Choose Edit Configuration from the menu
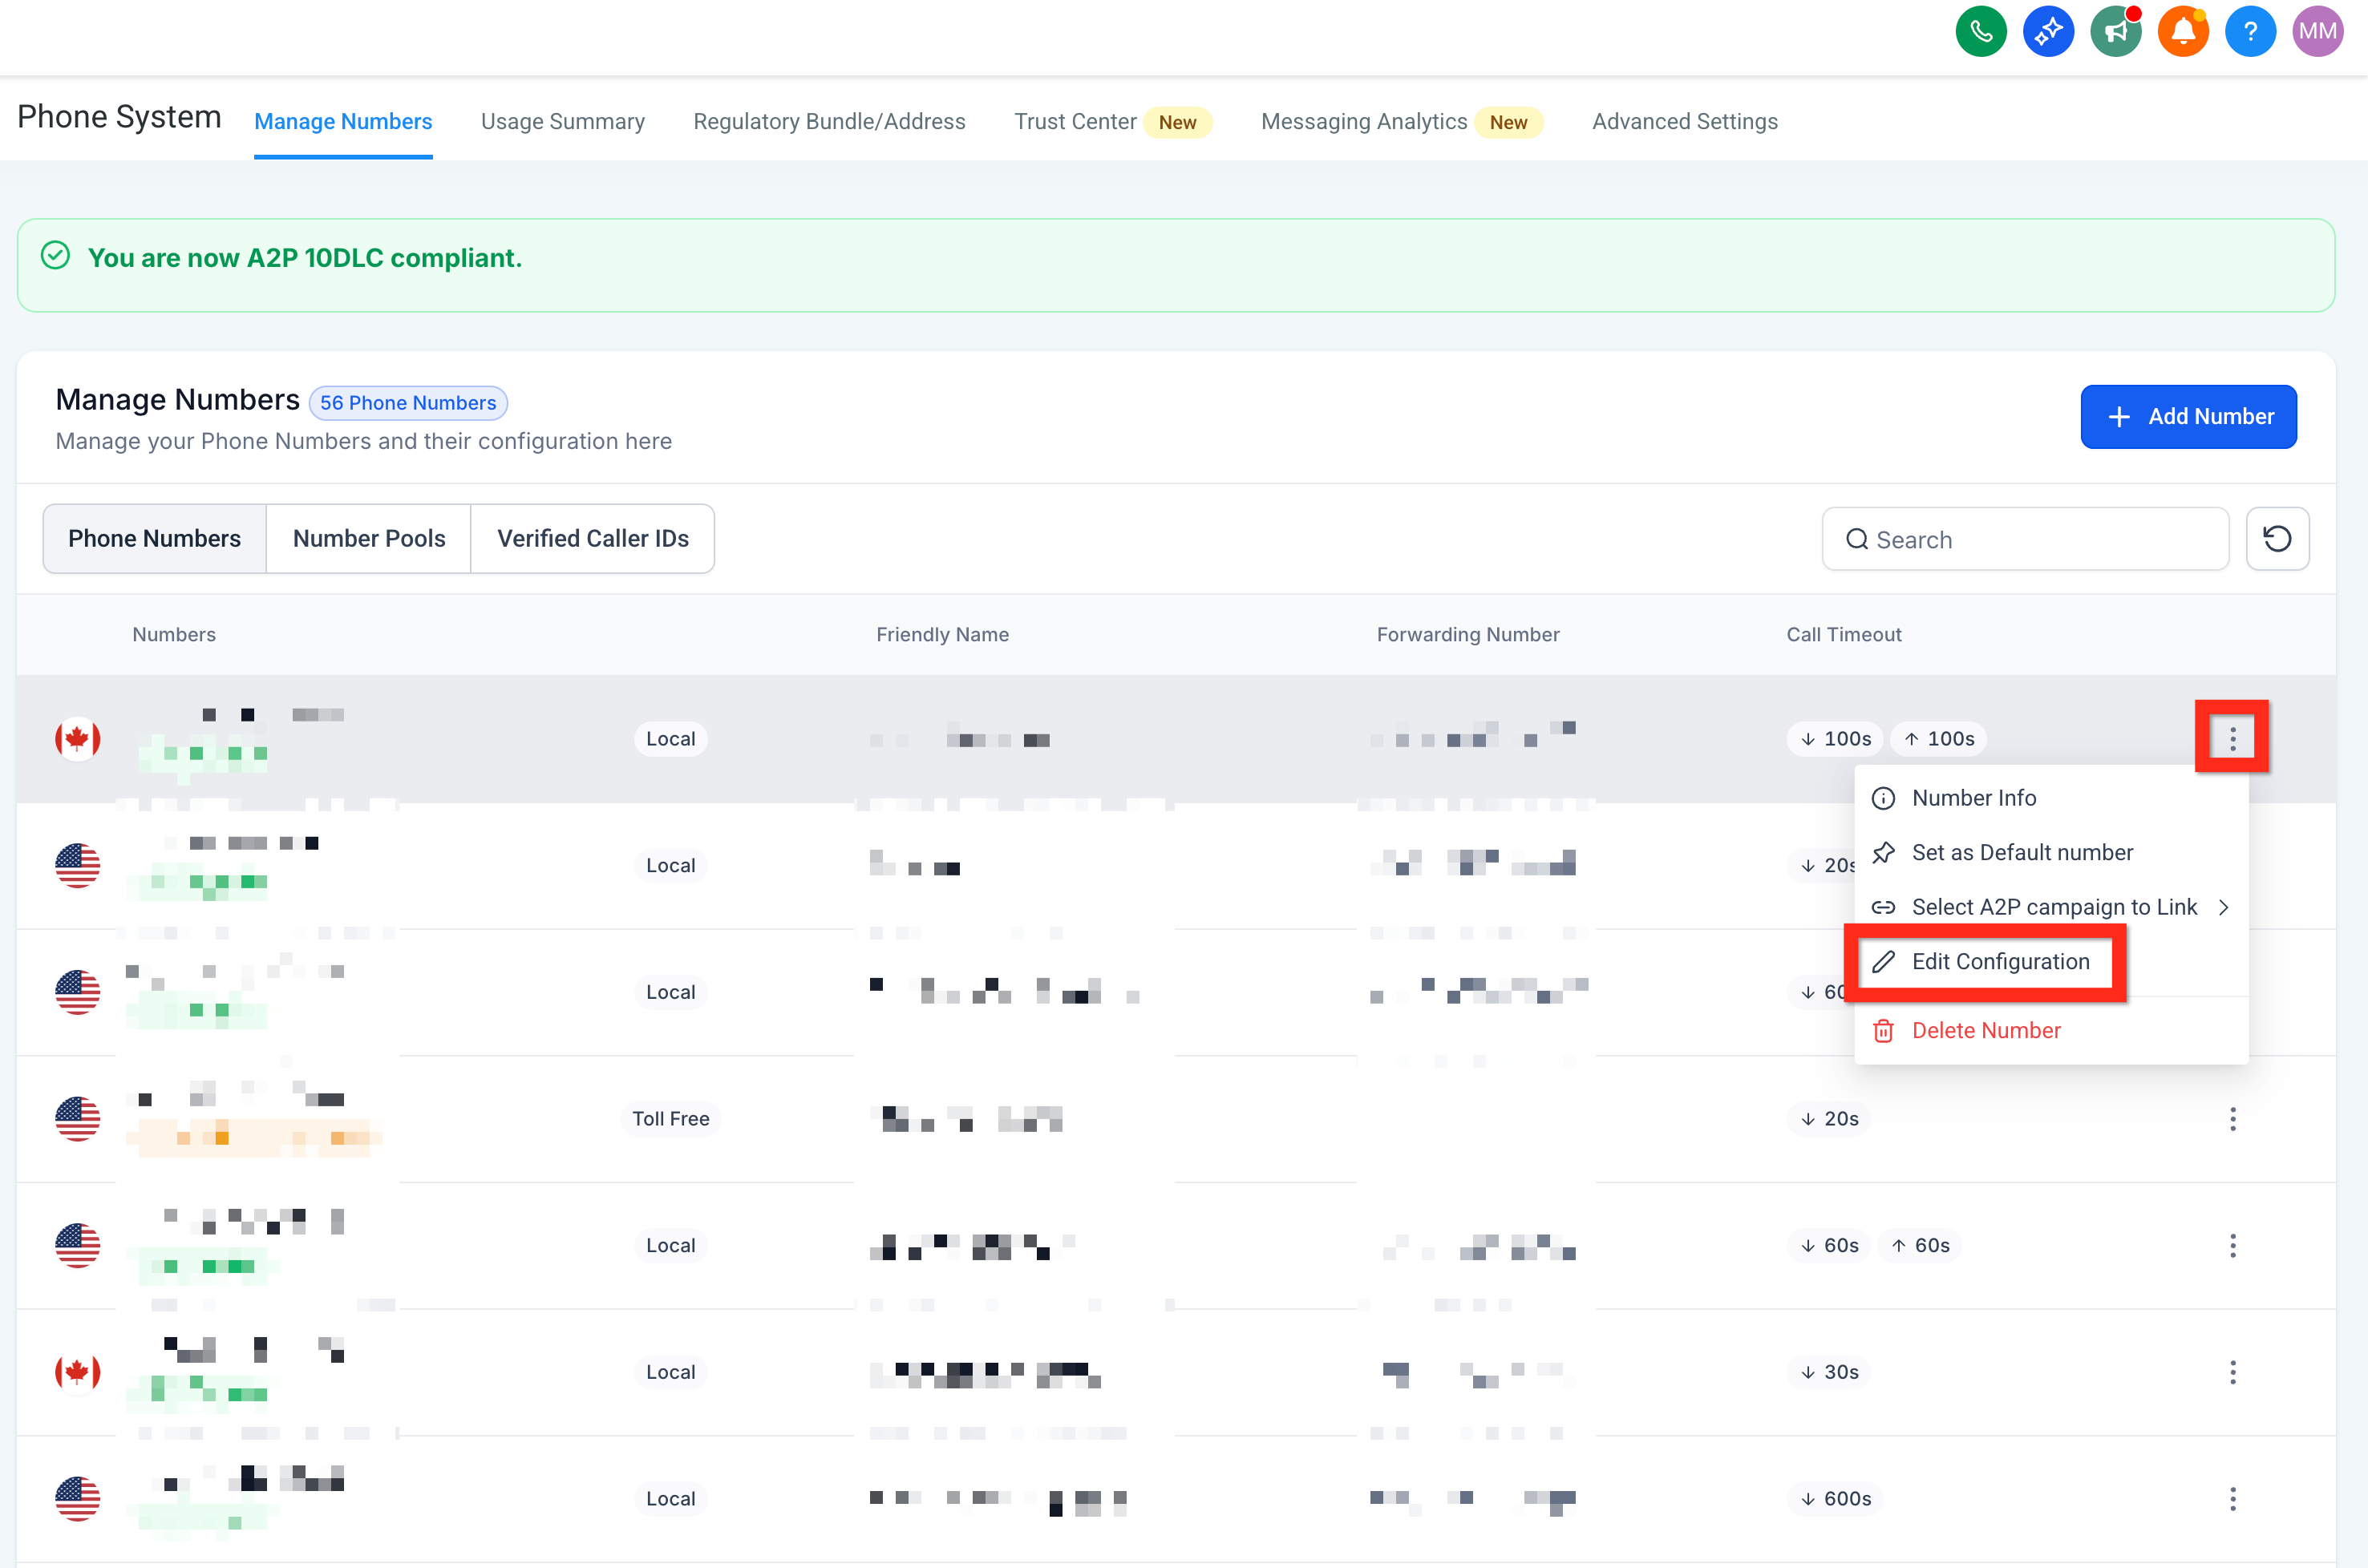 (x=1999, y=961)
